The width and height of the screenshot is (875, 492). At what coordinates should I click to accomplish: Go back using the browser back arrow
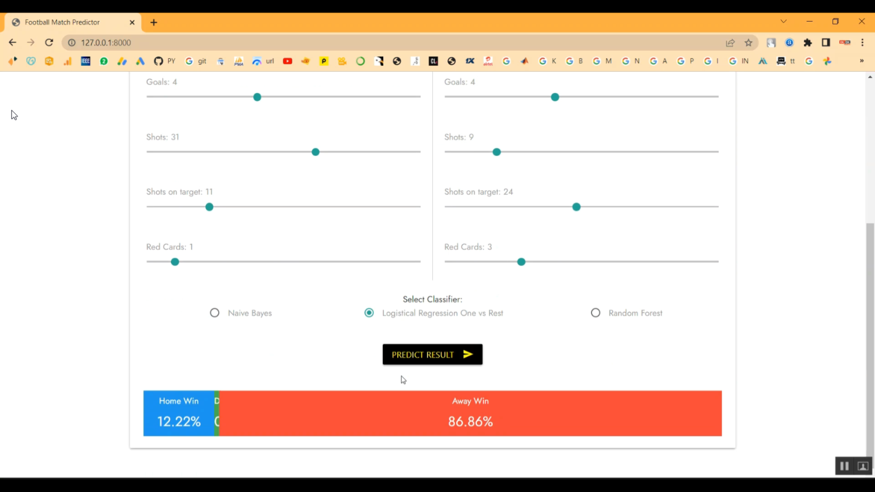[x=12, y=43]
